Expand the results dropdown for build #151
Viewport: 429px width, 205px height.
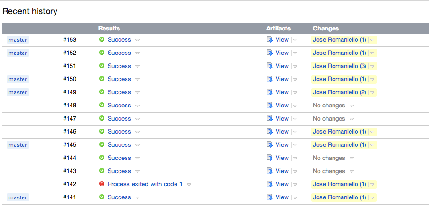(x=137, y=66)
